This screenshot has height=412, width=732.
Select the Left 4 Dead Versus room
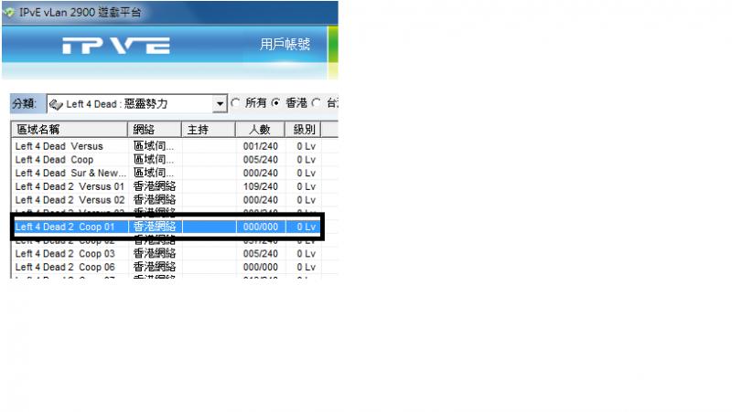tap(166, 146)
